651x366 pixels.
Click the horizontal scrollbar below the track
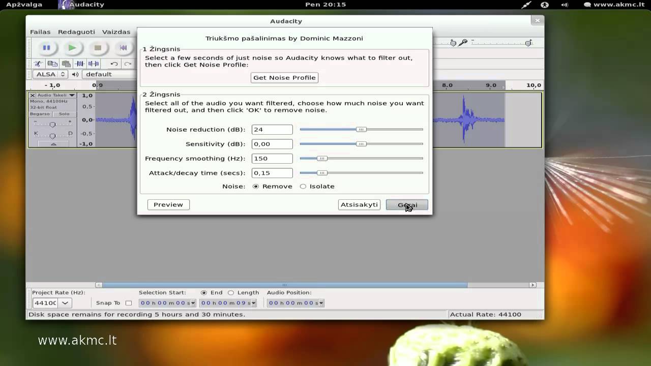[x=285, y=285]
